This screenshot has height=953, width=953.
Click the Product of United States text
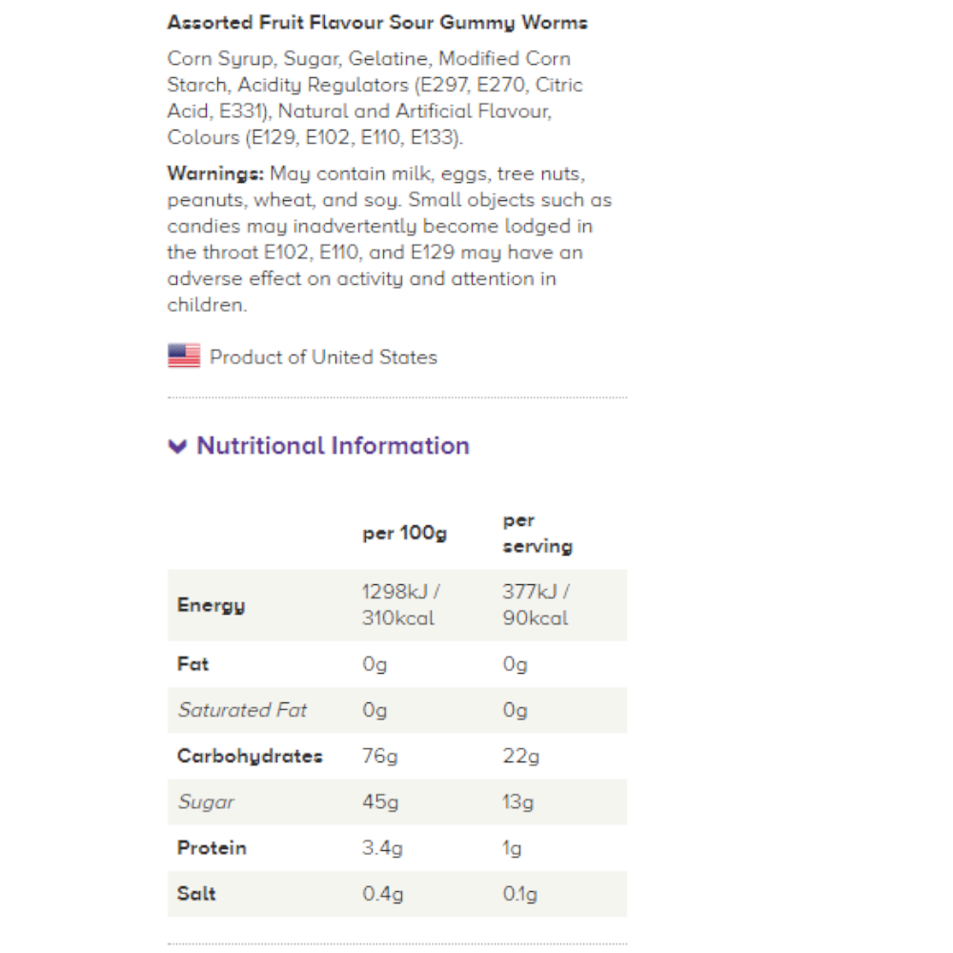pos(323,357)
